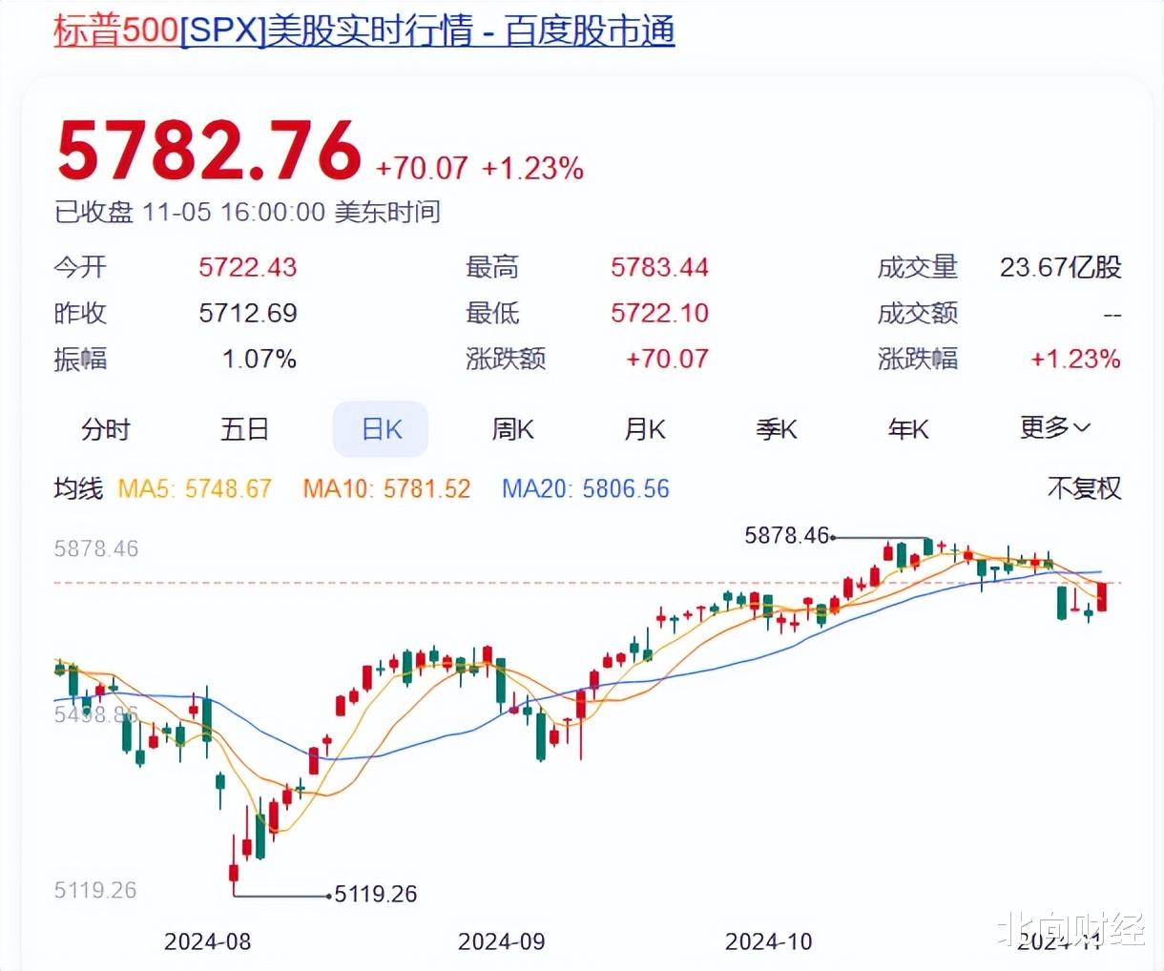Select the 日K chart tab
The image size is (1164, 971).
tap(381, 430)
